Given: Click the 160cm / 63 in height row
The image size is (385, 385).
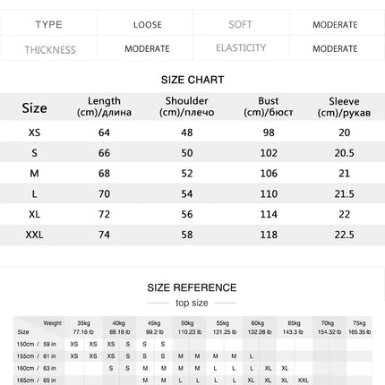Looking at the screenshot, I should (x=192, y=368).
